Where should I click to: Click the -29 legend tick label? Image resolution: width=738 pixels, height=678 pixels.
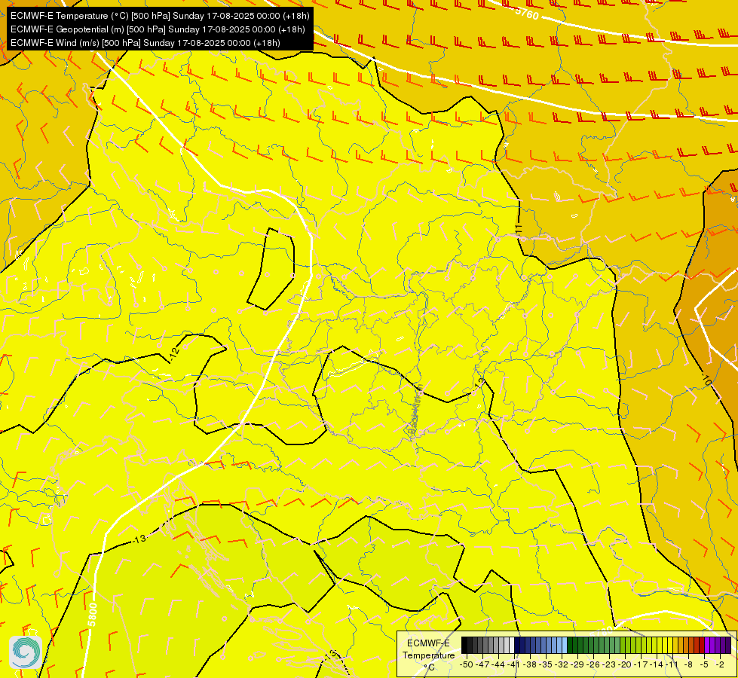[577, 665]
